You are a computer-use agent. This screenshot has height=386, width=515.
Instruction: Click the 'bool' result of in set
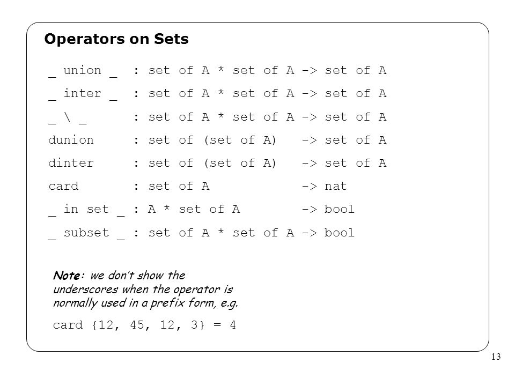coord(339,210)
